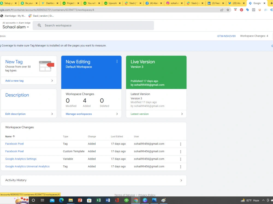The height and width of the screenshot is (204, 273).
Task: Click the Add a new tag link
Action: (x=14, y=81)
